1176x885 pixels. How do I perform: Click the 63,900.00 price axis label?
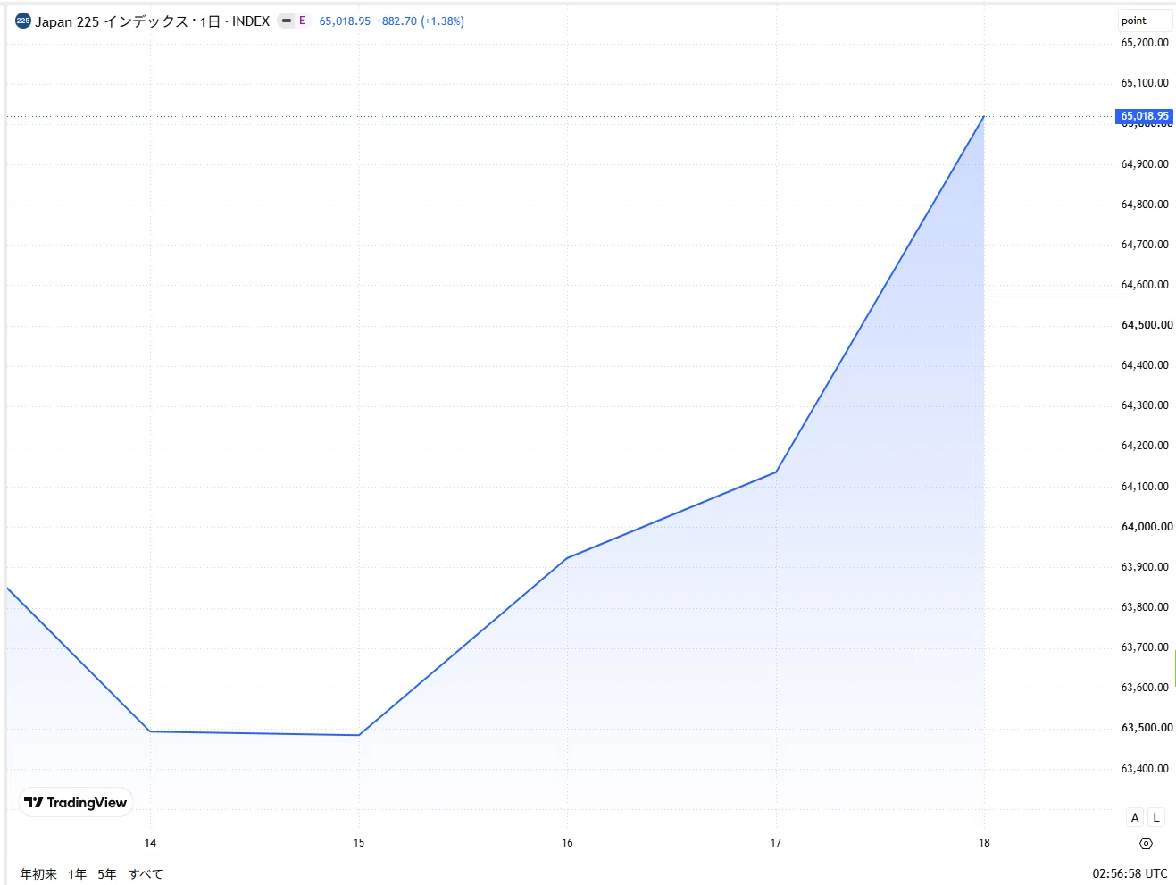[x=1145, y=567]
